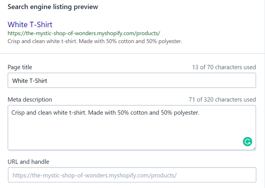Open the blue White T-Shirt preview link
This screenshot has height=188, width=265.
click(x=30, y=24)
